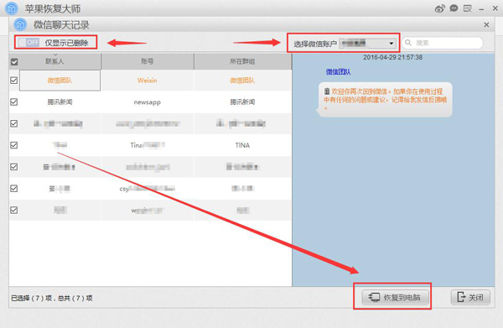Uncheck the 微信团队 row checkbox

(14, 81)
